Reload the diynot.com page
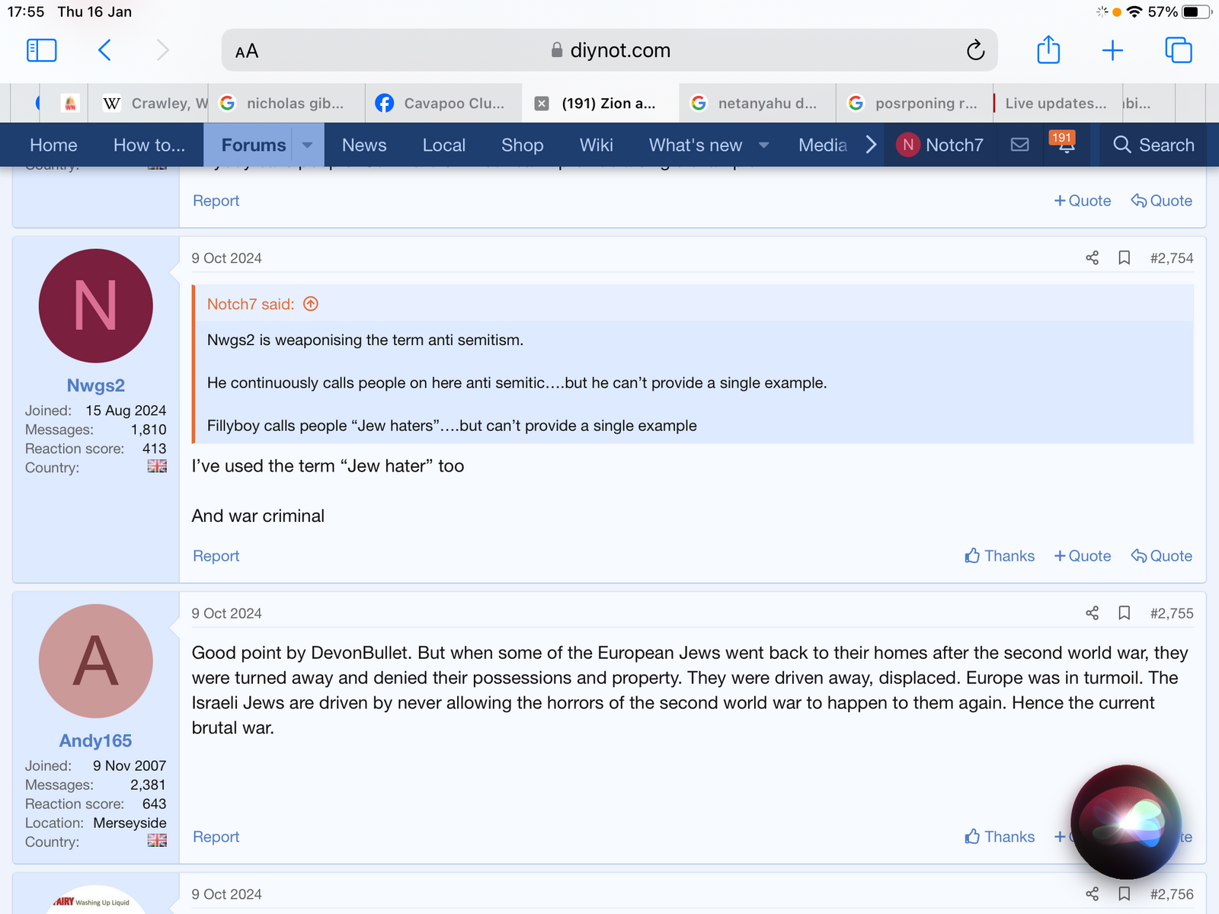 [975, 50]
